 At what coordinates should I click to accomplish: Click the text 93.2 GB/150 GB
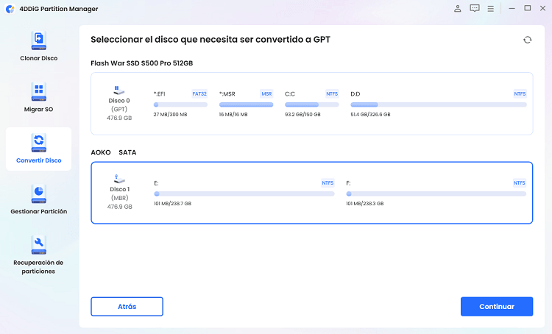(302, 114)
